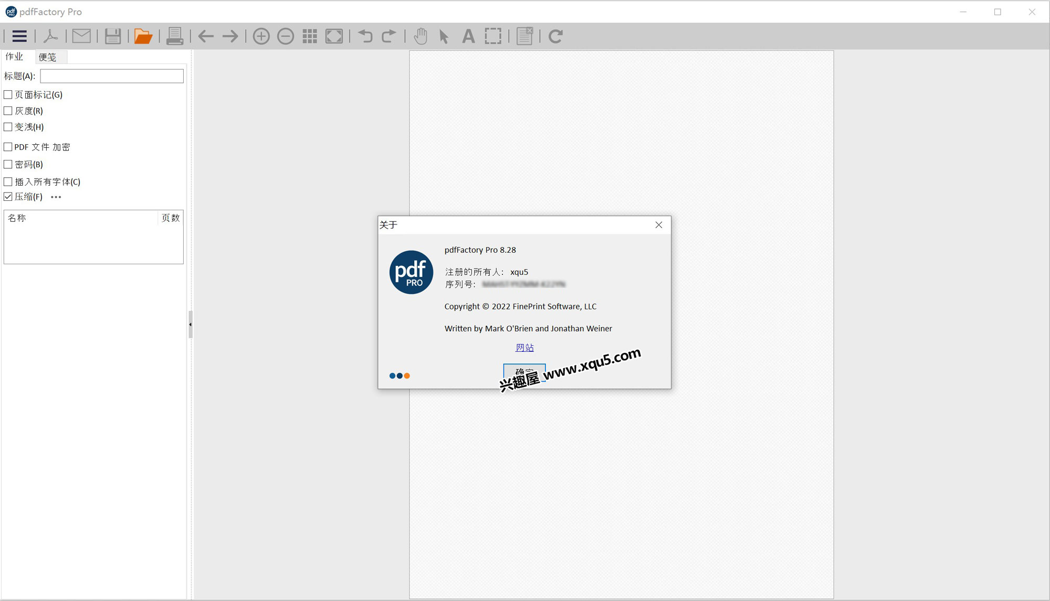
Task: Select the dashed marquee selection tool
Action: tap(493, 36)
